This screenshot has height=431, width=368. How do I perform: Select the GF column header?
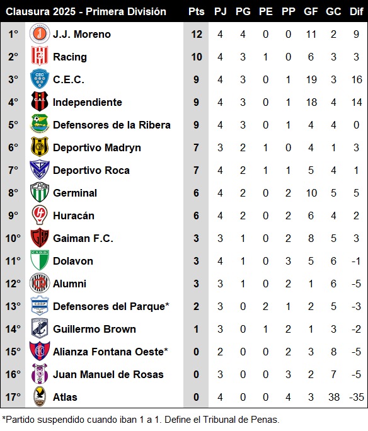[311, 11]
